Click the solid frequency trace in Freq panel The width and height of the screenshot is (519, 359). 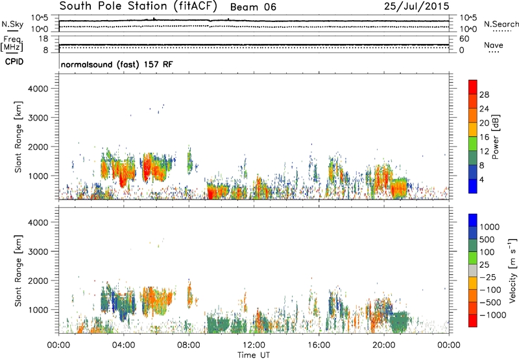coord(254,44)
